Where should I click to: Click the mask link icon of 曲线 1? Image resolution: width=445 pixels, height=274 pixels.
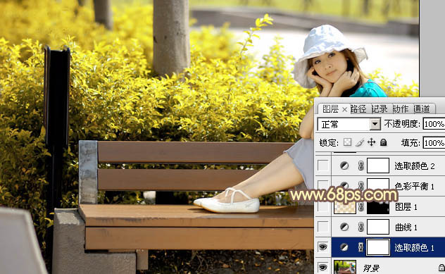pos(361,227)
